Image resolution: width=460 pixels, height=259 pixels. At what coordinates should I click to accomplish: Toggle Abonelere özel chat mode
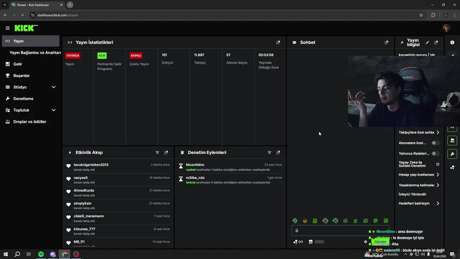coord(435,143)
